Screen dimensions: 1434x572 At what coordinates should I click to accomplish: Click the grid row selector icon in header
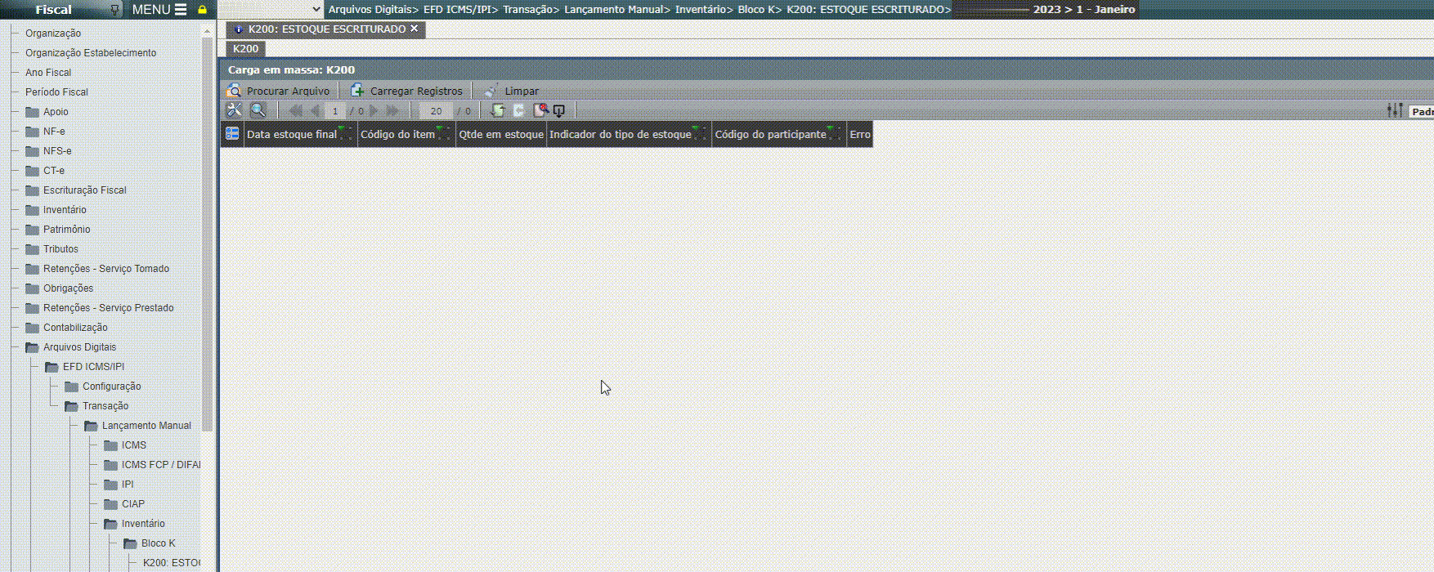coord(232,134)
